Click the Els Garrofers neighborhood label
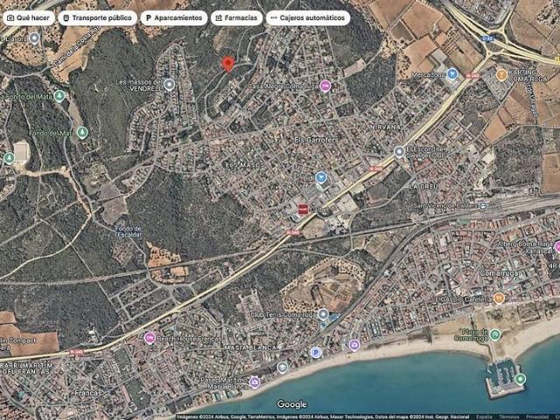560x420 pixels. pos(315,140)
